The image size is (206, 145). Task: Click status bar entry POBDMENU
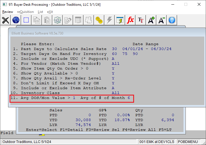(x=188, y=142)
